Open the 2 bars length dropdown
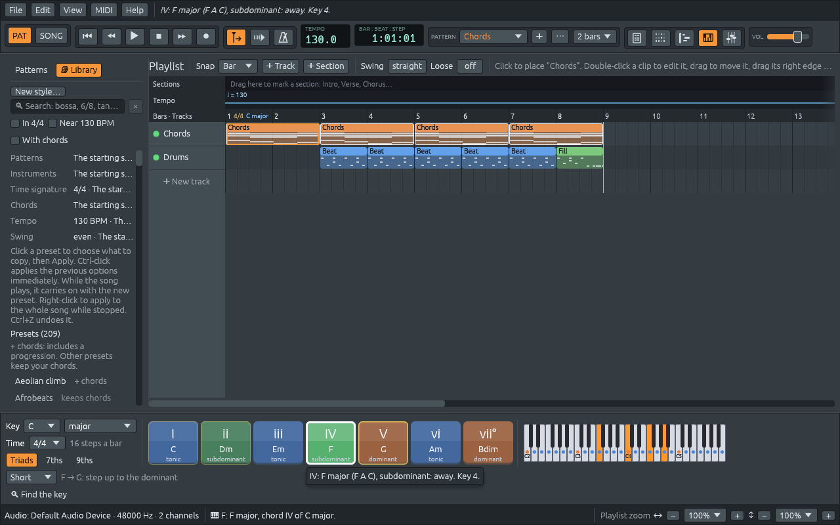This screenshot has width=840, height=525. tap(595, 37)
